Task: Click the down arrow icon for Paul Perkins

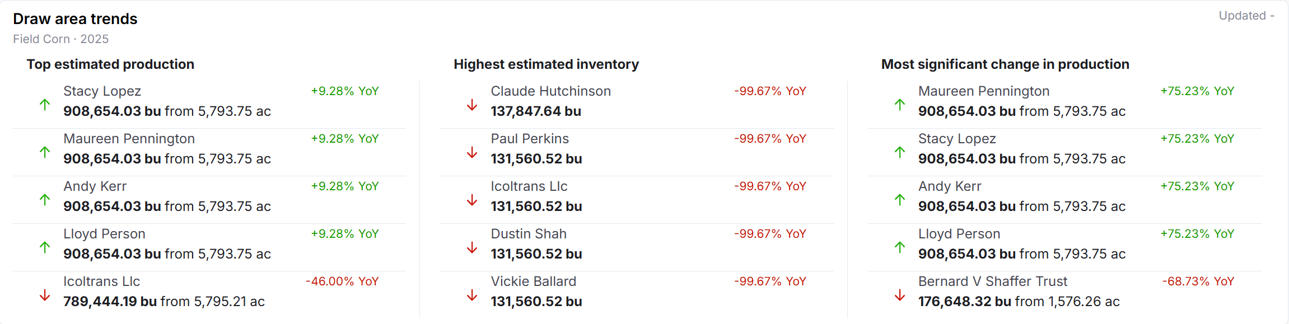Action: pyautogui.click(x=472, y=152)
